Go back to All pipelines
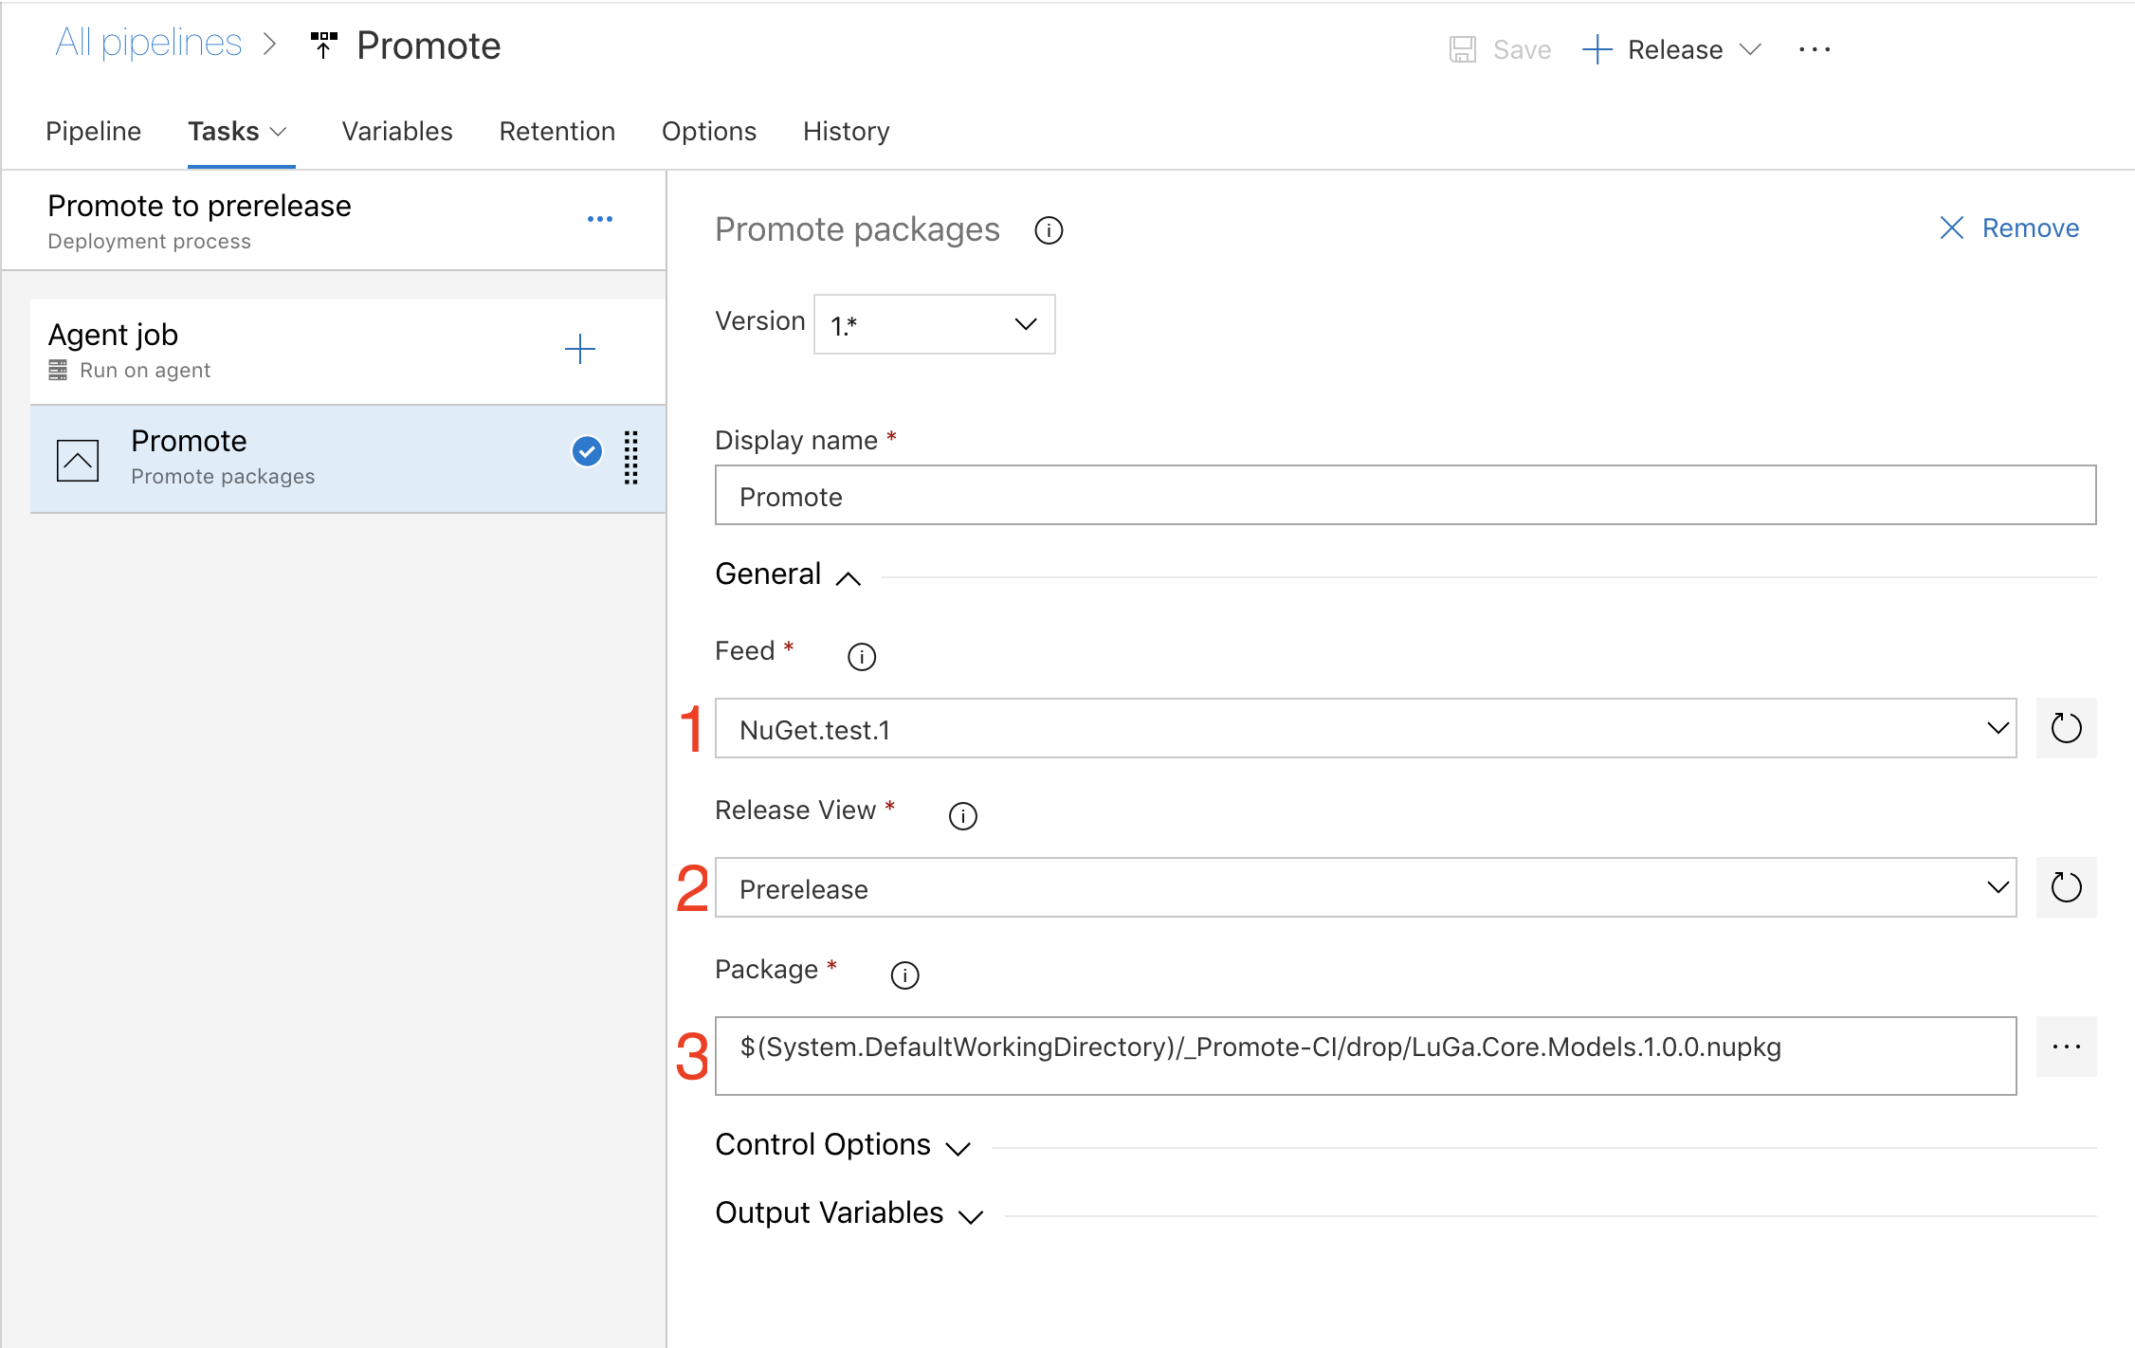2135x1348 pixels. click(149, 44)
